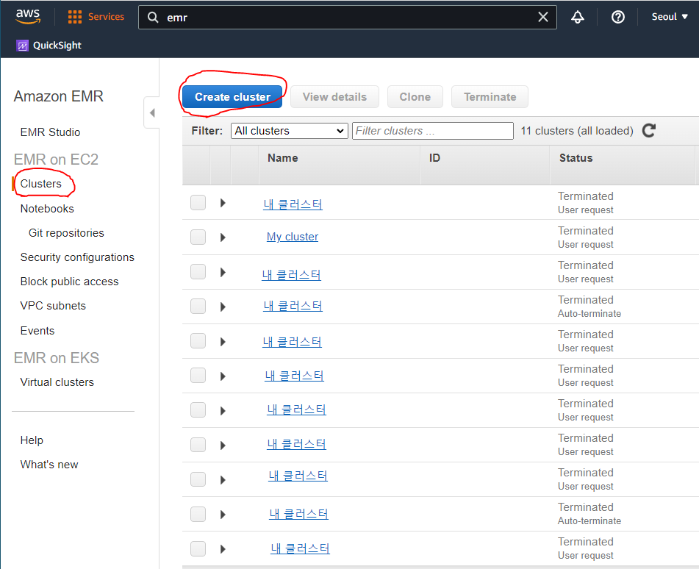Screen dimensions: 699x569
Task: Select Clusters in the side navigation
Action: coord(41,184)
